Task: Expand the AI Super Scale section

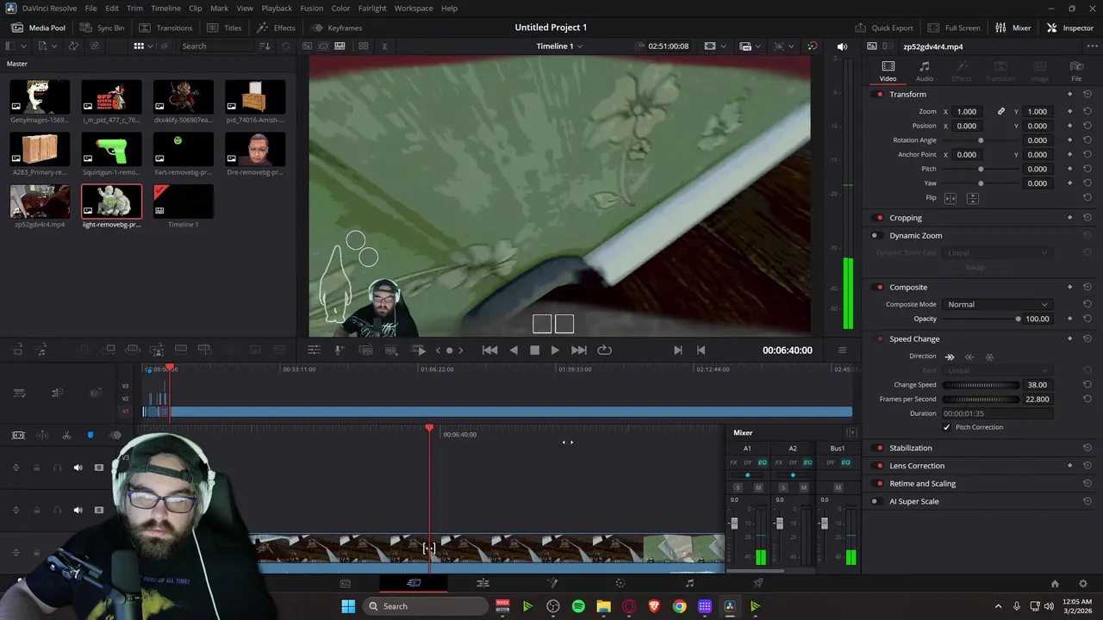Action: (913, 501)
